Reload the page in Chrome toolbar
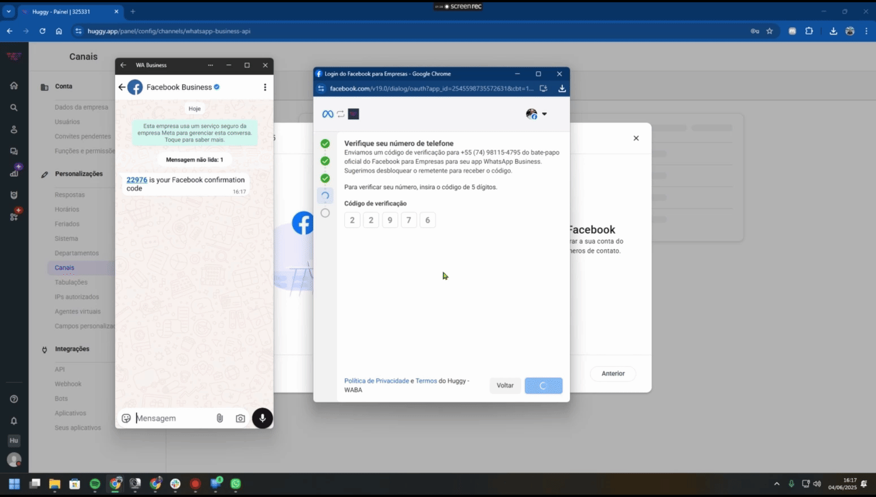The width and height of the screenshot is (876, 497). click(42, 31)
